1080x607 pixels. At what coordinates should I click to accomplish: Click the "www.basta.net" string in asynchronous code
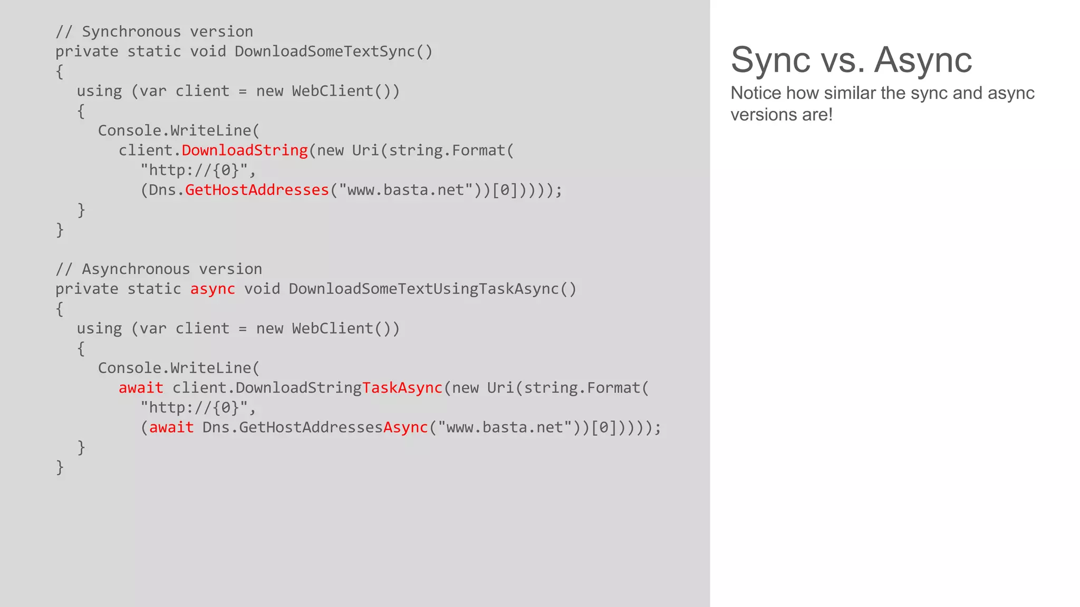coord(505,428)
